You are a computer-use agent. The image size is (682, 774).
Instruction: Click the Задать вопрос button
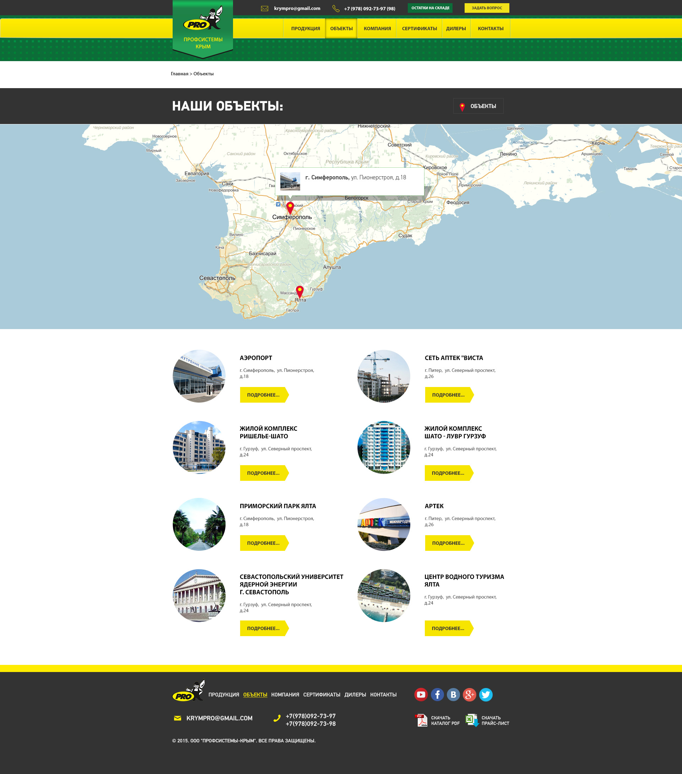[x=486, y=8]
